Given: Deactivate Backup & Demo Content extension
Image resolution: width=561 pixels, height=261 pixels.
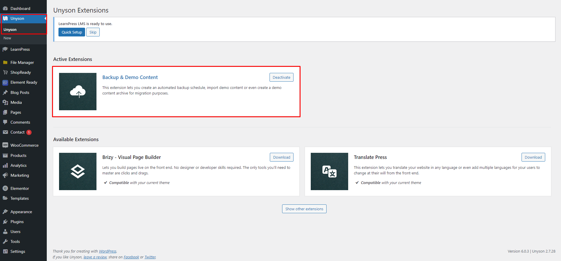Looking at the screenshot, I should click(282, 77).
